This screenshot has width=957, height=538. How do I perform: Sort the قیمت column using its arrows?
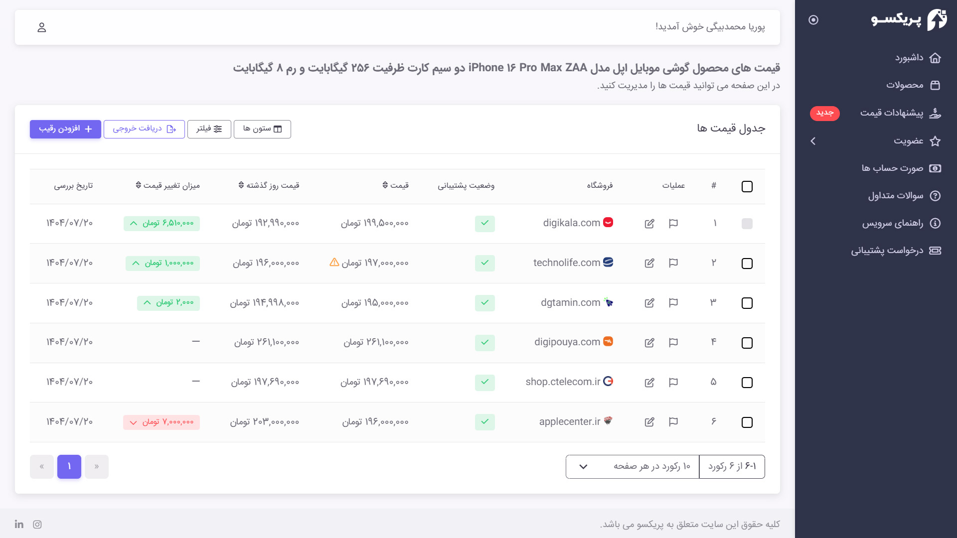(x=384, y=185)
